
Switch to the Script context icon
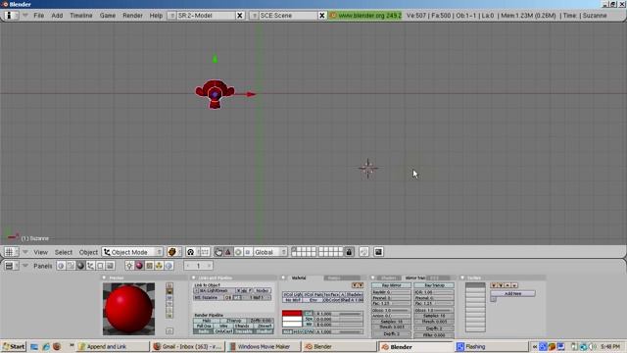coord(71,266)
